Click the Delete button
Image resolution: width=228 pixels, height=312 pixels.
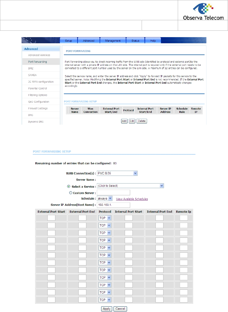[142, 121]
